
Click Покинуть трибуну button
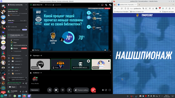81,90
